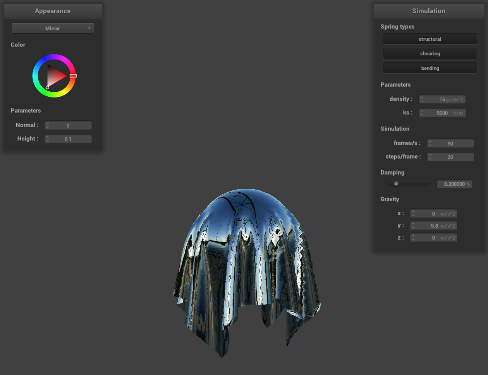Viewport: 488px width, 375px height.
Task: Click inside the color wheel's saturation triangle
Action: [x=55, y=75]
